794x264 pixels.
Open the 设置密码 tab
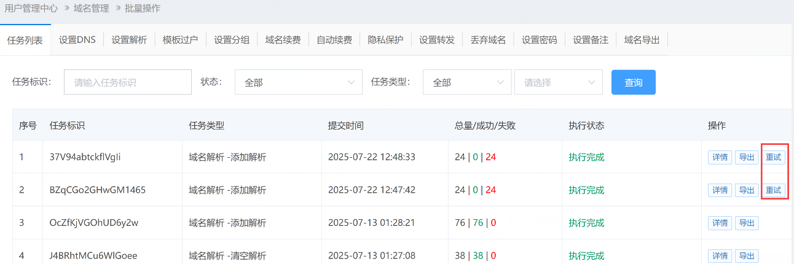click(x=539, y=40)
